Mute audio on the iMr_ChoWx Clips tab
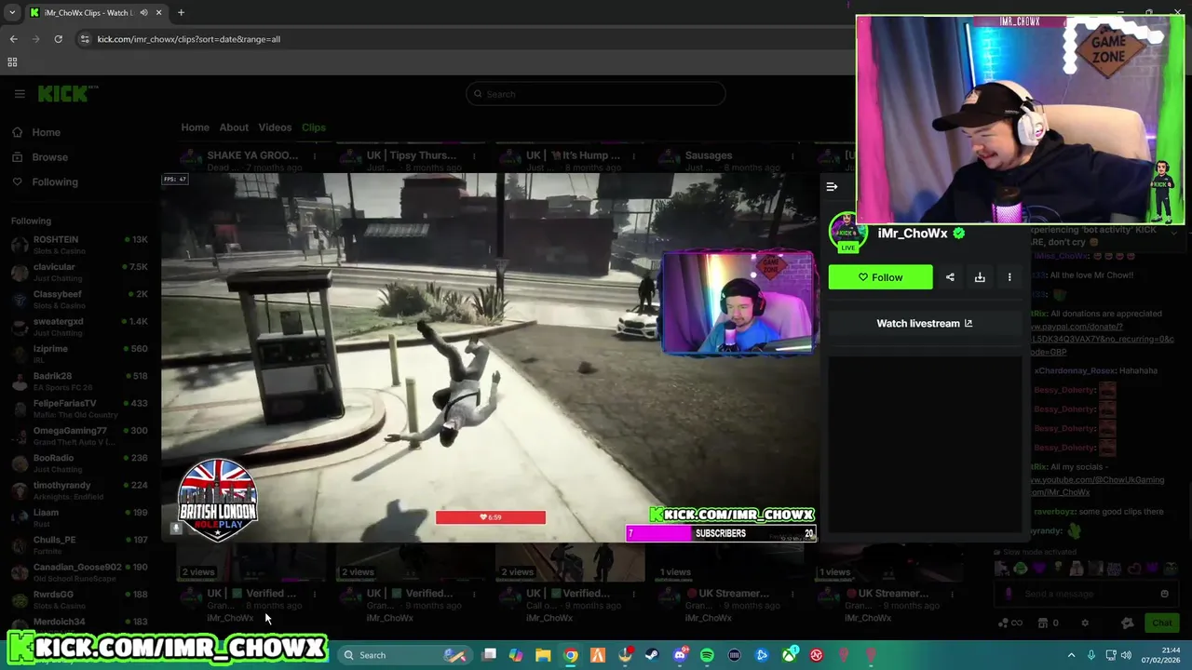1192x670 pixels. tap(143, 13)
